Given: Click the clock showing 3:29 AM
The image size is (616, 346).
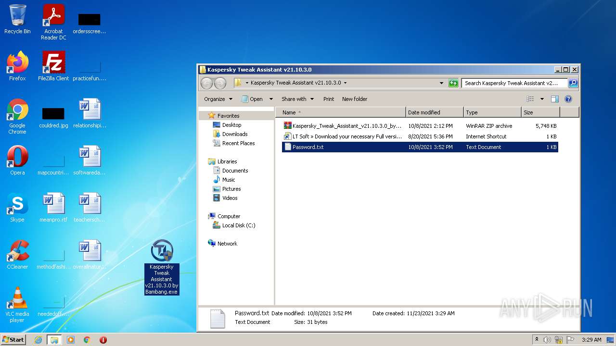Looking at the screenshot, I should 591,340.
